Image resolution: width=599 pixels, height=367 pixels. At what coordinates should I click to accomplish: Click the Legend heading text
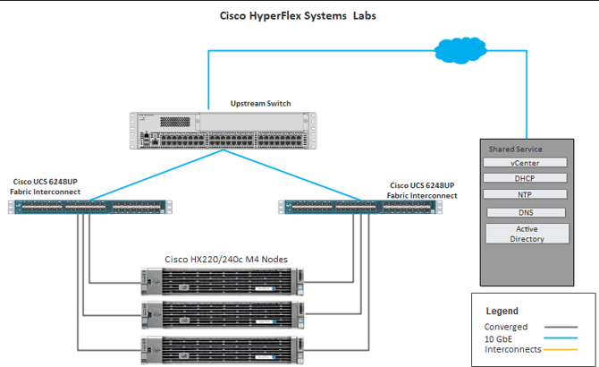coord(502,311)
